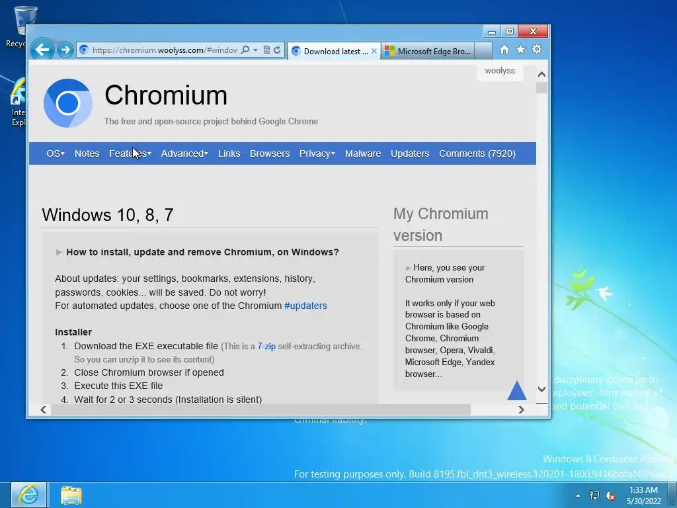Open the OS dropdown menu
The height and width of the screenshot is (508, 677).
[56, 153]
